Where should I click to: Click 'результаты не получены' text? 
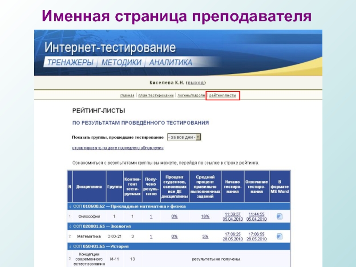click(216, 259)
